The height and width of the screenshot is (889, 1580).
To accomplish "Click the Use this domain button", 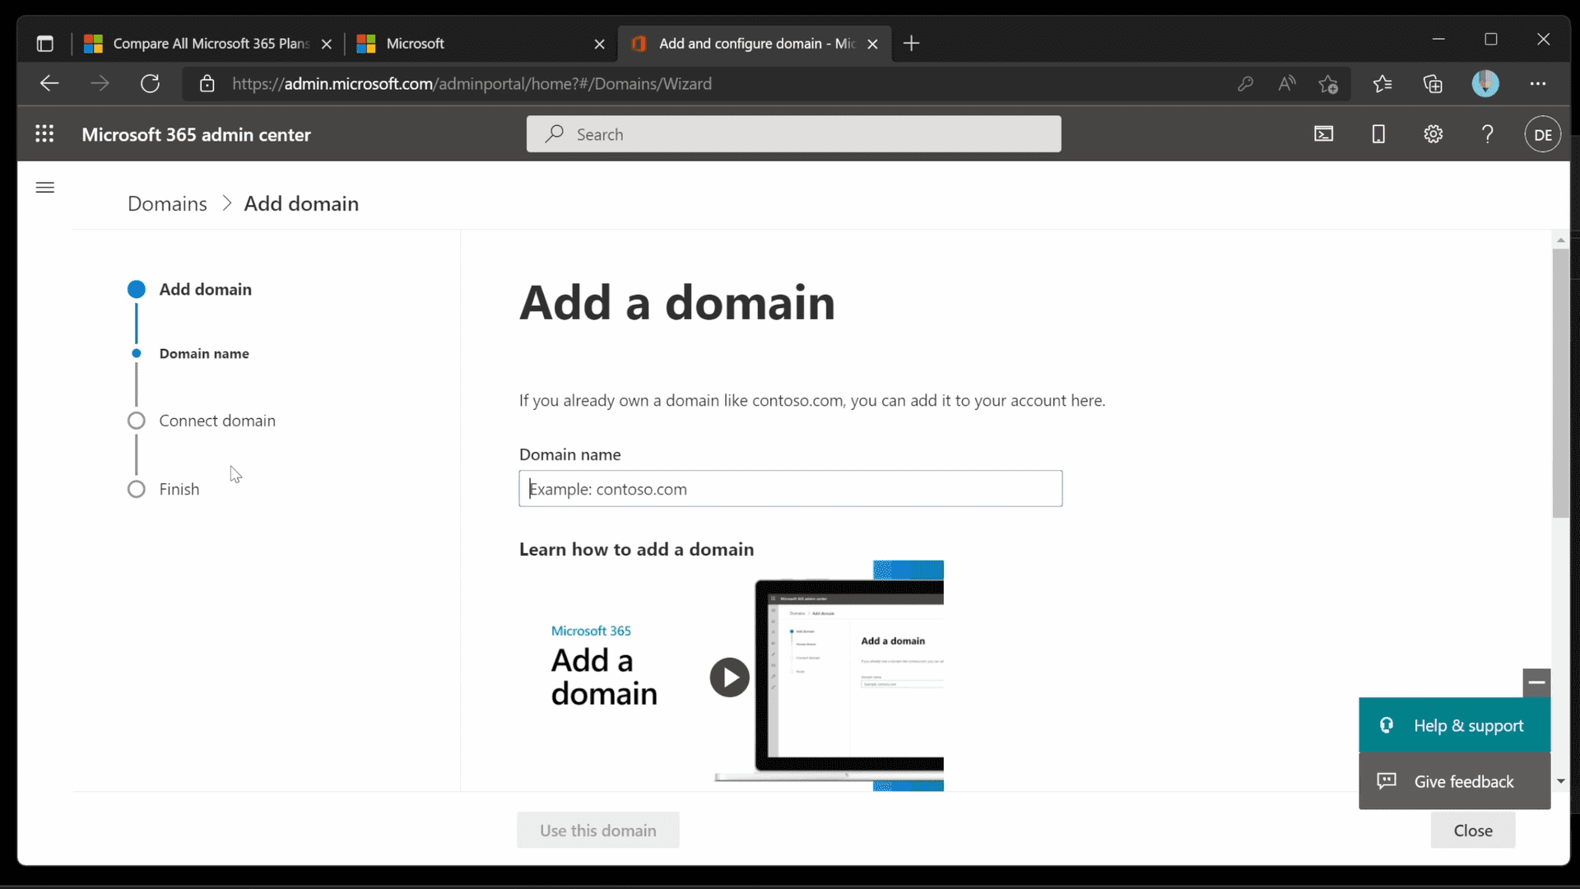I will (x=597, y=830).
